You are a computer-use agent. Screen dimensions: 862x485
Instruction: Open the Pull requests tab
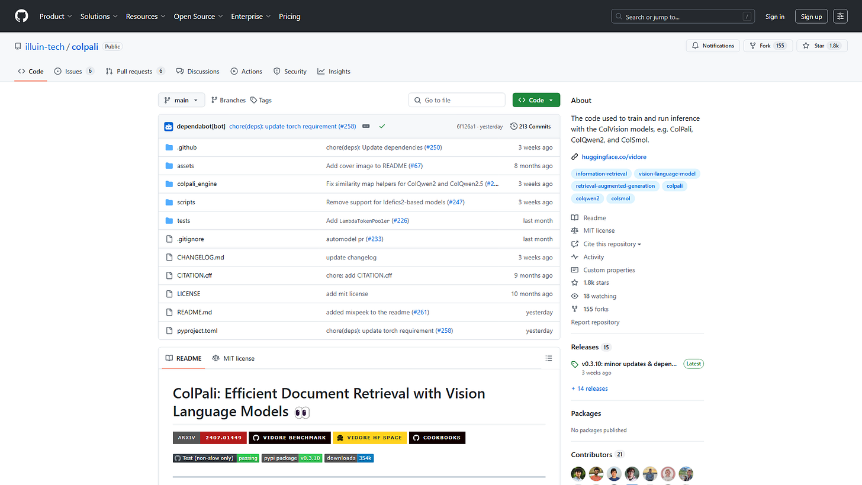[135, 71]
